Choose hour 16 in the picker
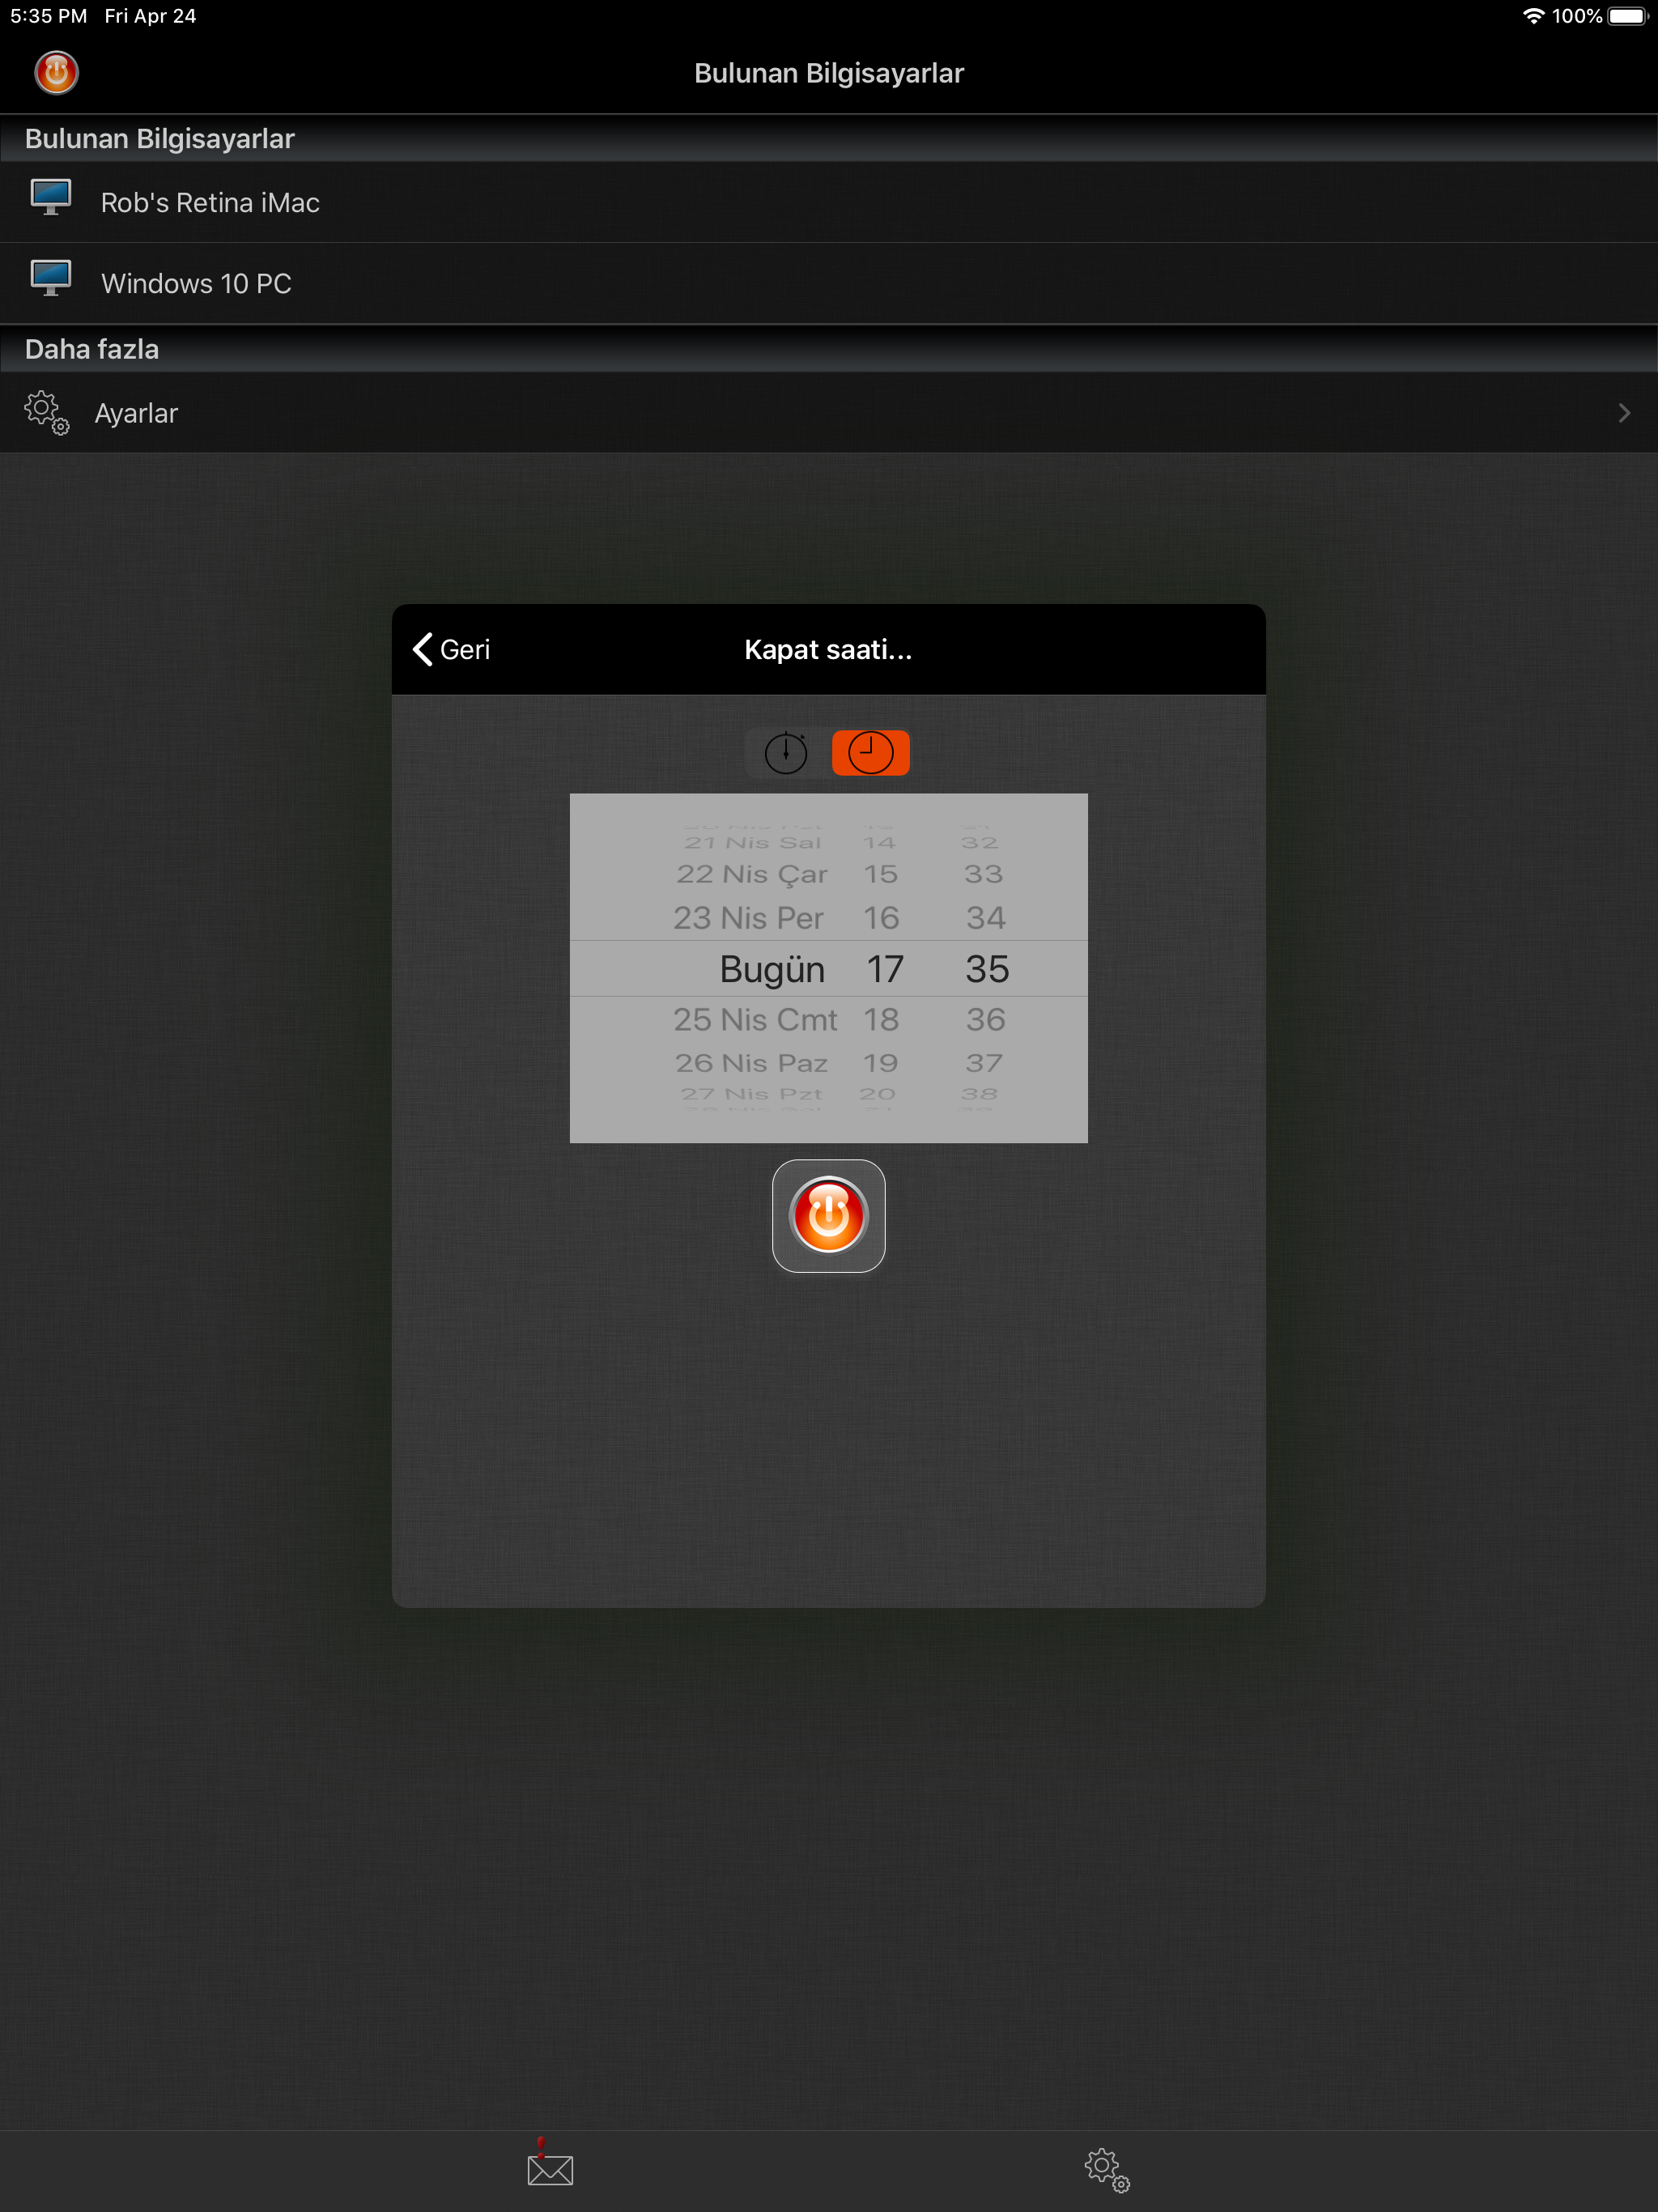The width and height of the screenshot is (1658, 2212). point(881,917)
